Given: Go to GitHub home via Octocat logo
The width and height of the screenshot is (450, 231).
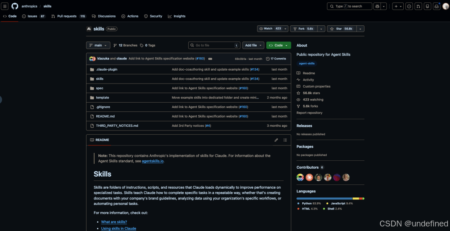Looking at the screenshot, I should (15, 6).
